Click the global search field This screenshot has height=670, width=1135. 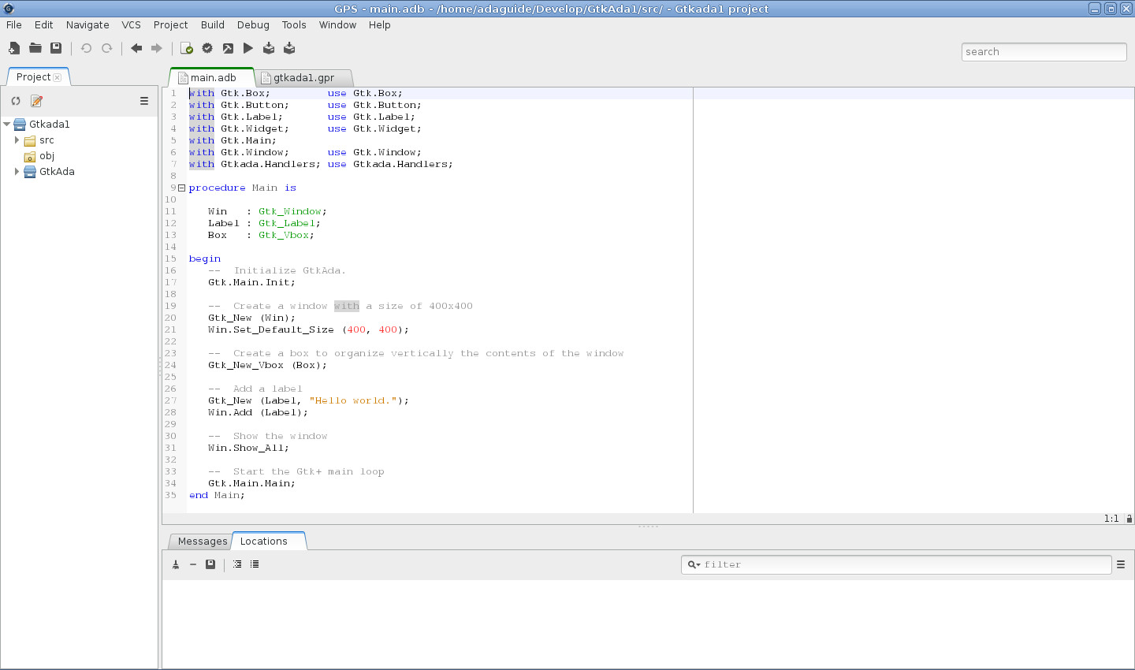(x=1043, y=52)
